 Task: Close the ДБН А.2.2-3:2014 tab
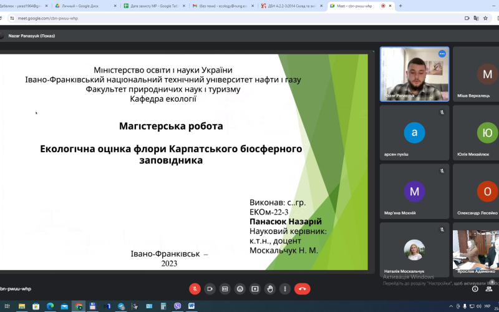(x=321, y=6)
